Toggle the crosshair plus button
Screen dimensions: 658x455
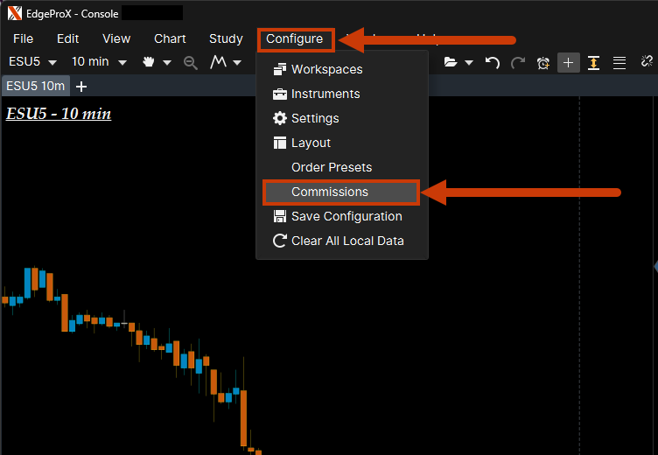[569, 62]
